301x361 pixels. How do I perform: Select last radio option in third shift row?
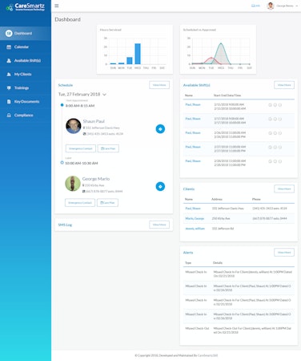[280, 133]
